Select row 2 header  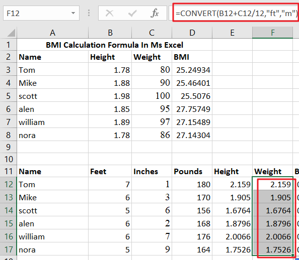pyautogui.click(x=8, y=57)
